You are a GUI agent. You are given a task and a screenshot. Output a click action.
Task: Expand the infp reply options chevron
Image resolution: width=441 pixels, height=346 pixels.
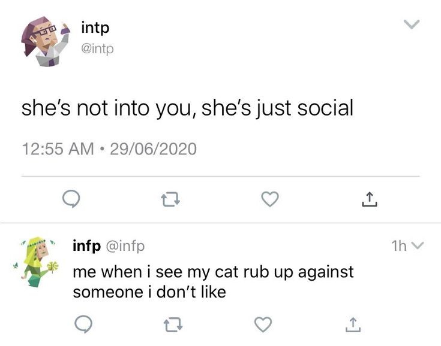(x=419, y=246)
